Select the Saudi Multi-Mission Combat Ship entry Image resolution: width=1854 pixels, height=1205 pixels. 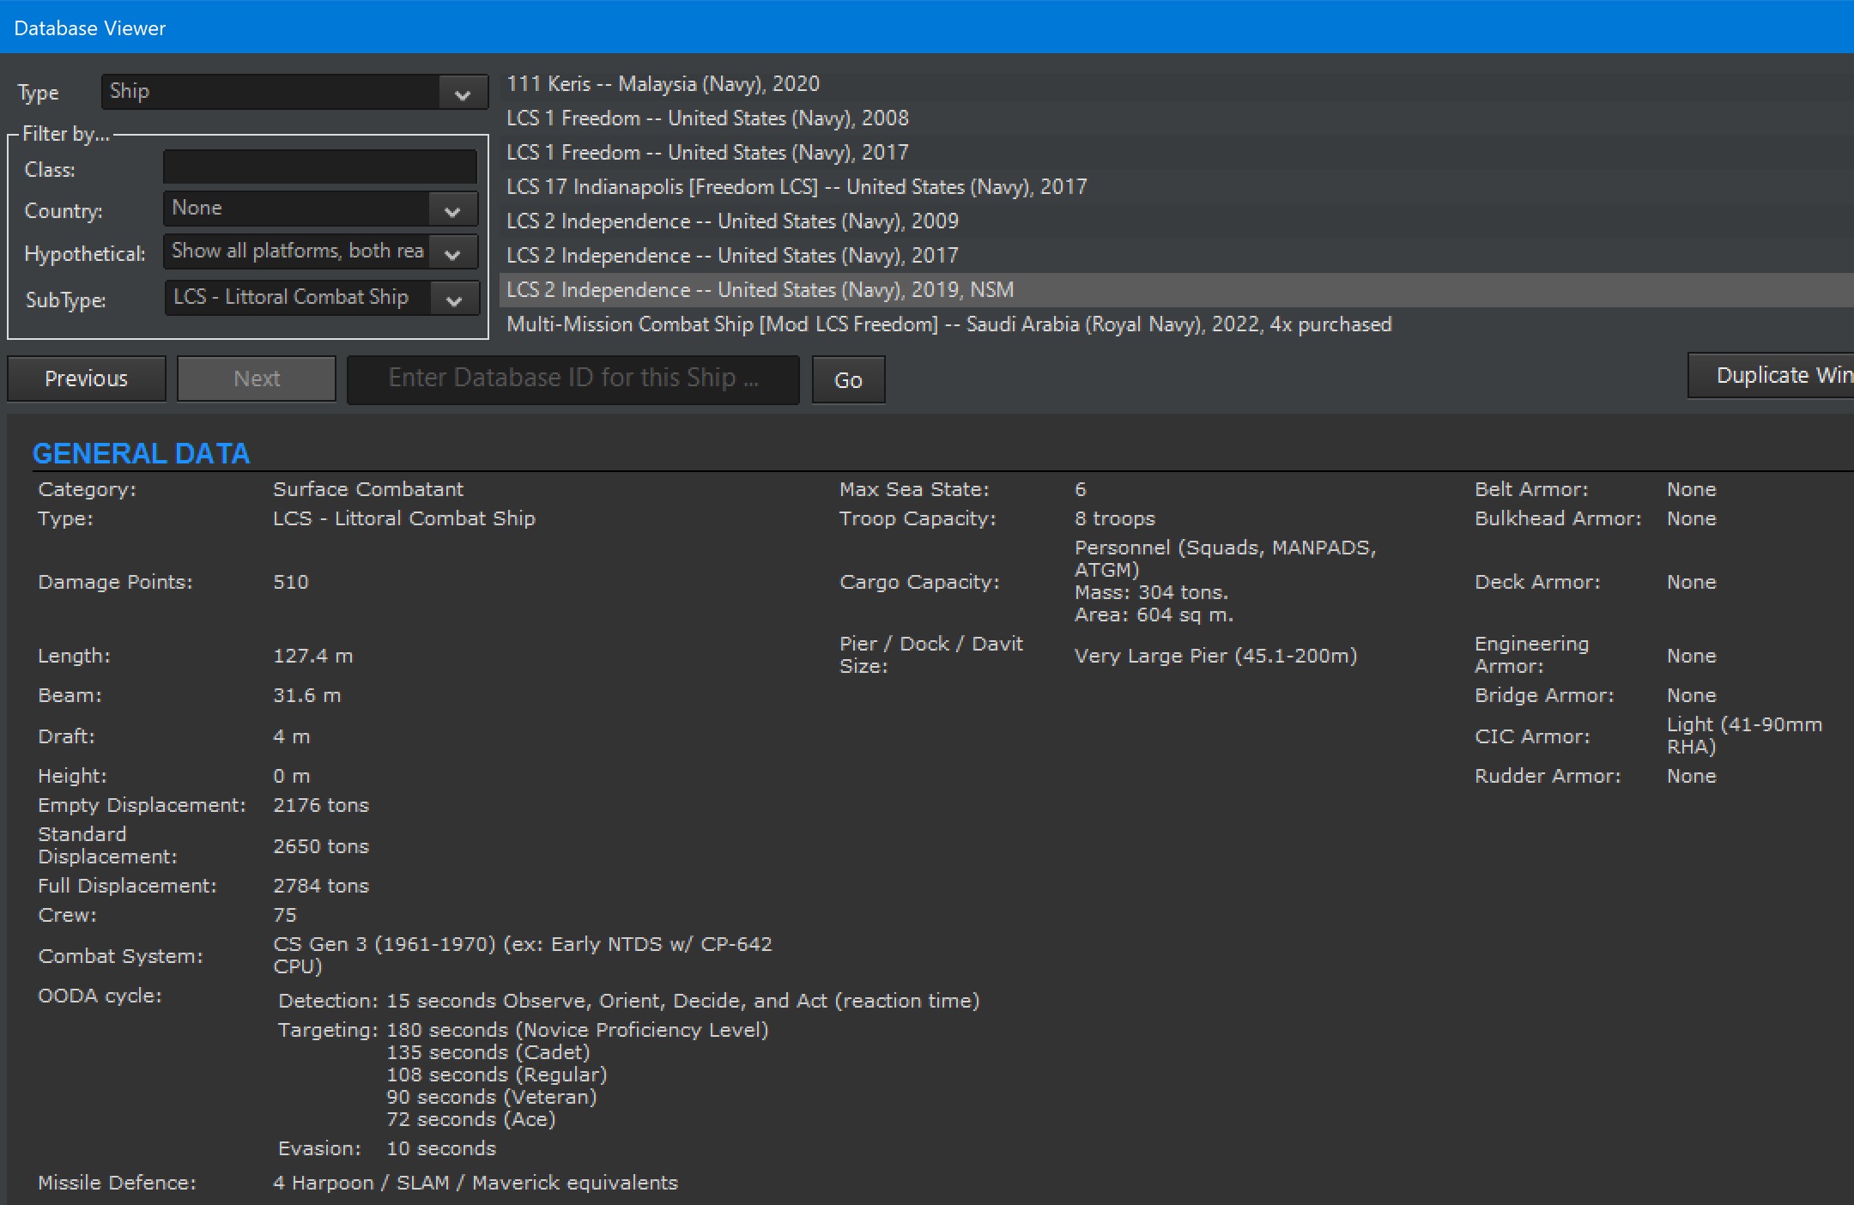[x=949, y=324]
